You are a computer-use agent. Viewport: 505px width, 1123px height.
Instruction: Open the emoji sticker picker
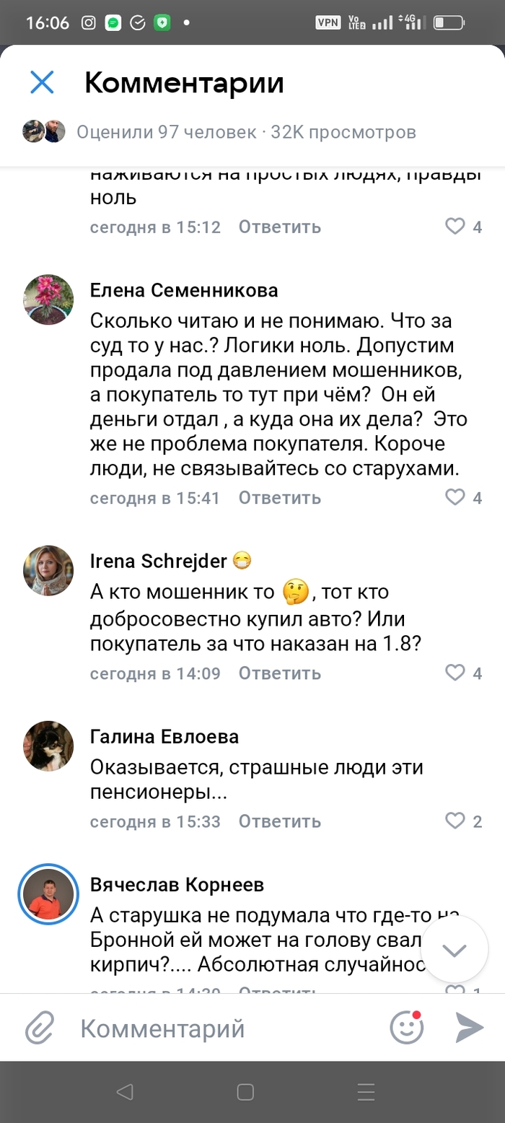pos(406,1028)
